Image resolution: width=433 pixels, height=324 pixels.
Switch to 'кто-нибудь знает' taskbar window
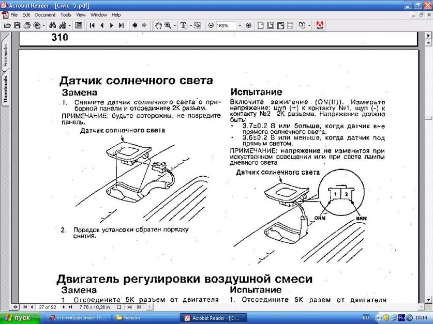pyautogui.click(x=79, y=318)
